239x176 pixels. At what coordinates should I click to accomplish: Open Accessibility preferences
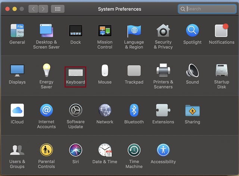coord(163,154)
